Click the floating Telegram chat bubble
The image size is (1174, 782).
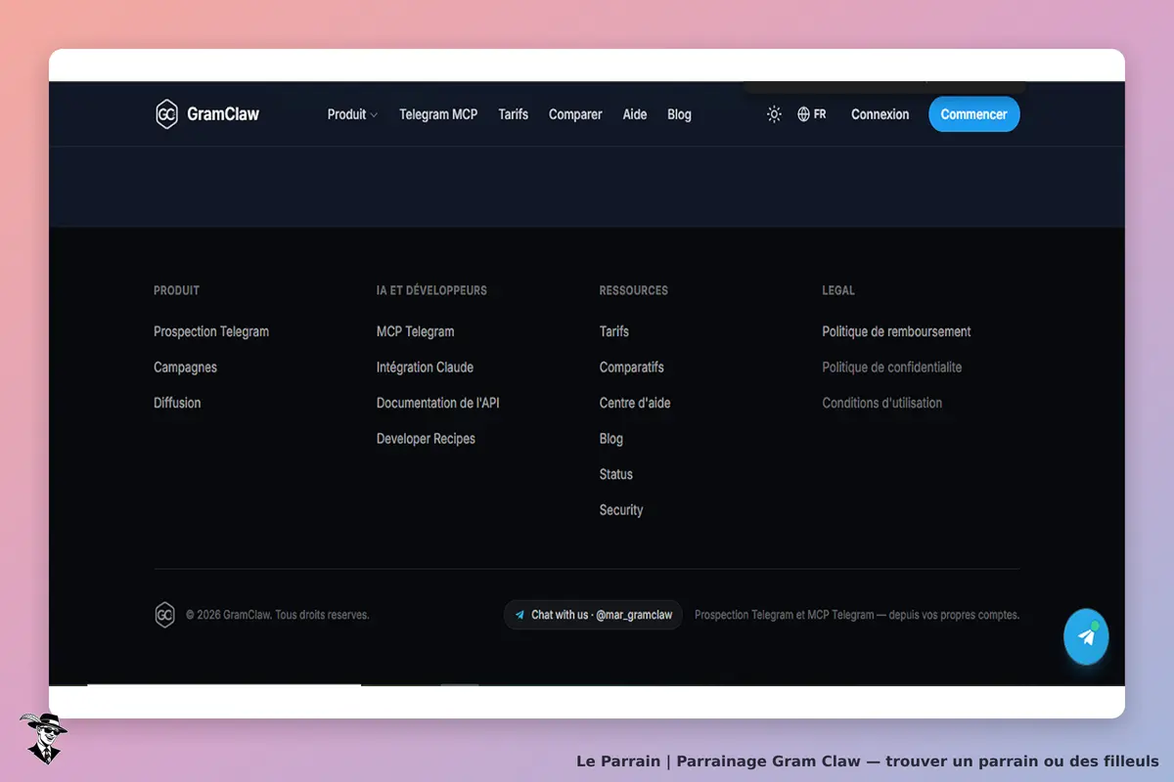tap(1086, 636)
